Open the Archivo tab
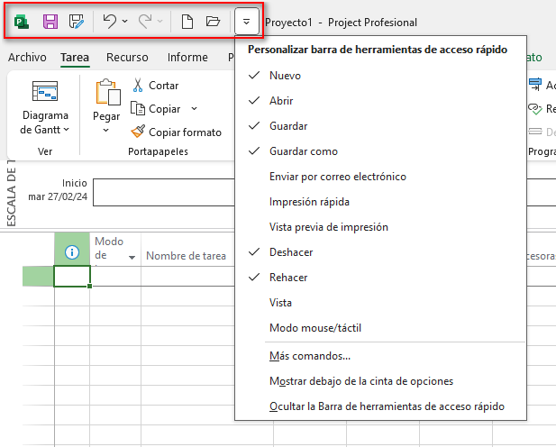Image resolution: width=556 pixels, height=447 pixels. (27, 58)
